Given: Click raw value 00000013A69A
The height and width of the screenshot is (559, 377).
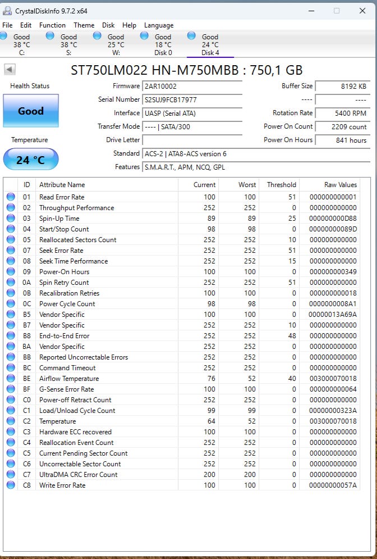Looking at the screenshot, I should click(x=333, y=315).
